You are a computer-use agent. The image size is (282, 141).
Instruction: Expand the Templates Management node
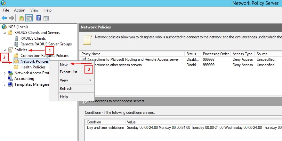coord(5,85)
